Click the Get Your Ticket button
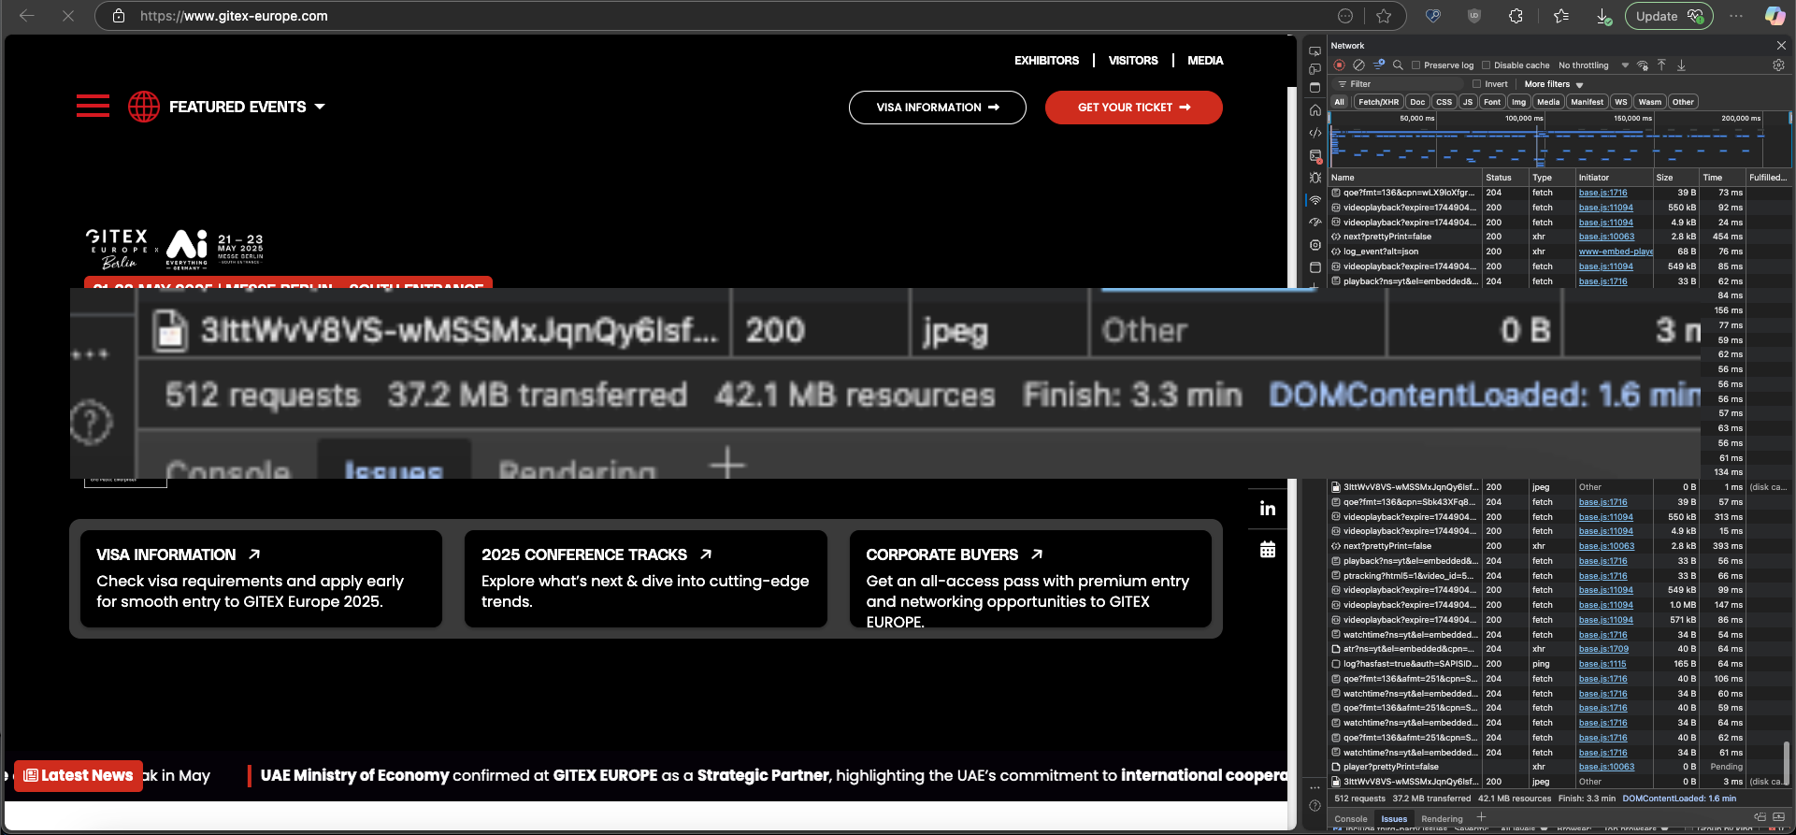Image resolution: width=1796 pixels, height=835 pixels. pyautogui.click(x=1133, y=108)
